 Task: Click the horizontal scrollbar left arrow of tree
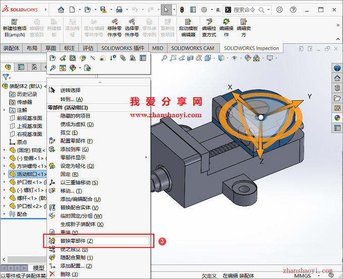coord(4,259)
